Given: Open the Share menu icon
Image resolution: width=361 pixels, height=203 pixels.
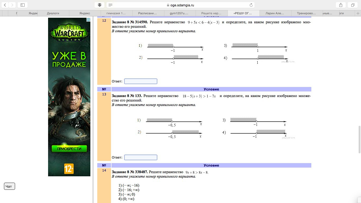Looking at the screenshot, I should [x=341, y=5].
